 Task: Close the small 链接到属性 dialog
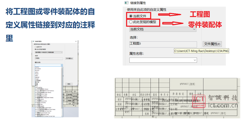[x=76, y=41]
